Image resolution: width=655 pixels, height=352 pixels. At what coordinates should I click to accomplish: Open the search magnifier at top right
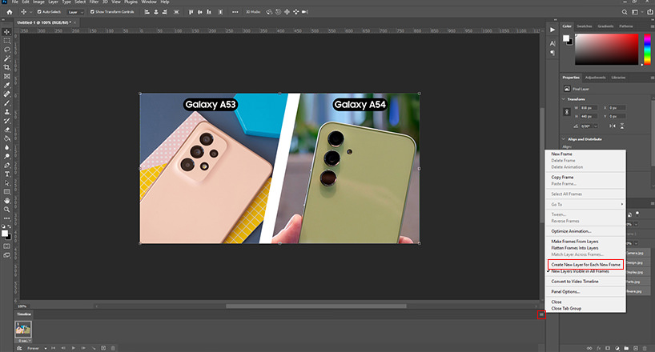(625, 12)
